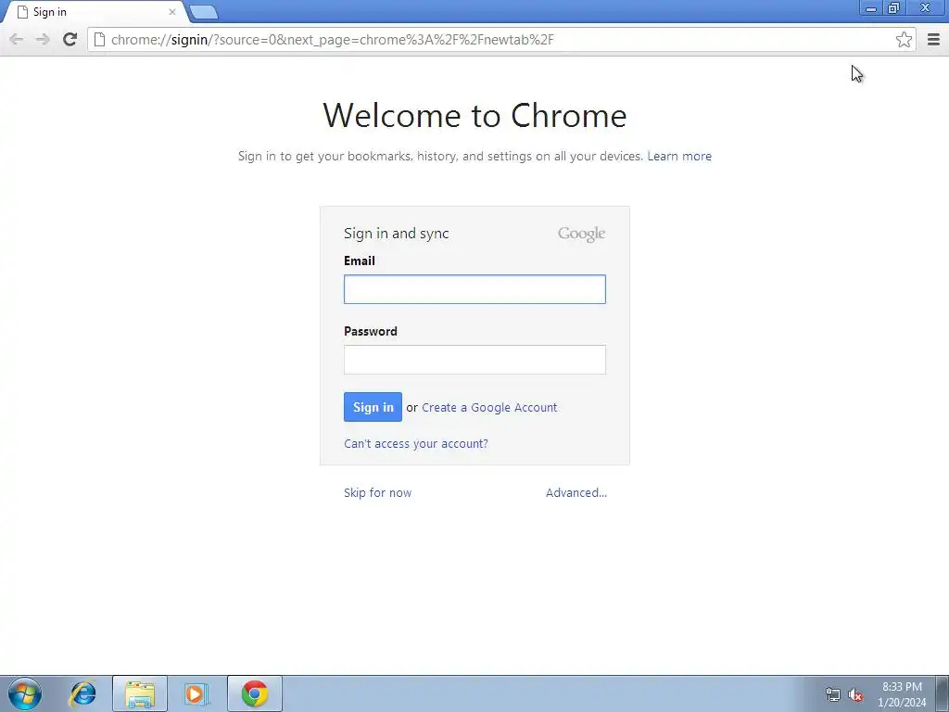949x712 pixels.
Task: Open the Chrome hamburger menu
Action: pyautogui.click(x=934, y=39)
